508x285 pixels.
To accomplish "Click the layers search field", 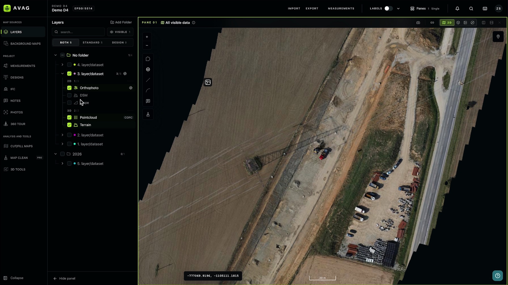I will 78,32.
